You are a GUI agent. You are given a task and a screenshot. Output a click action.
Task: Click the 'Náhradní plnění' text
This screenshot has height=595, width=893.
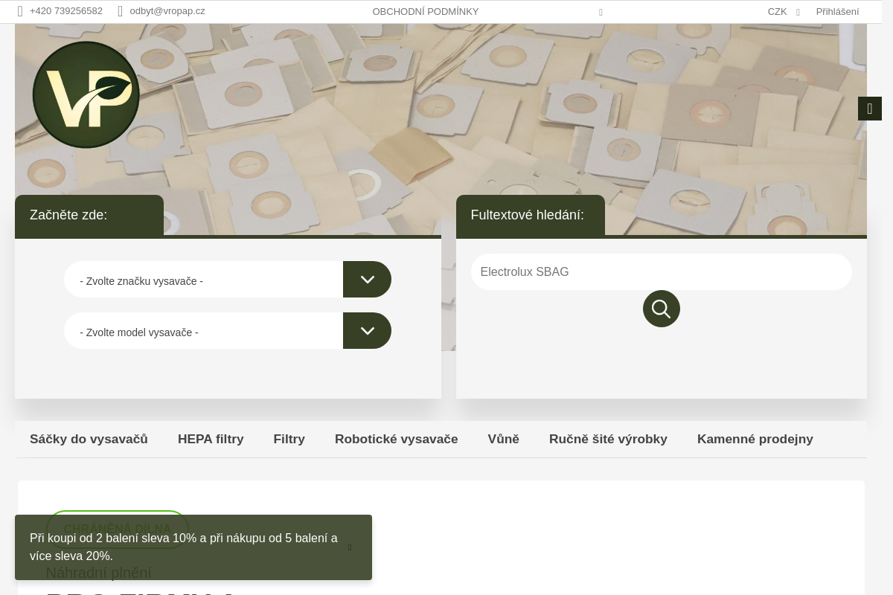point(98,573)
